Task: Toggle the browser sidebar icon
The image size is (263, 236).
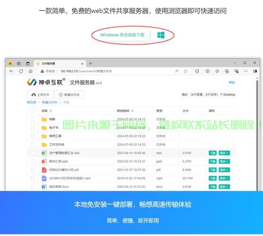Action: 255,71
